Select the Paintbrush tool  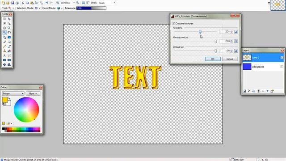tap(4, 42)
